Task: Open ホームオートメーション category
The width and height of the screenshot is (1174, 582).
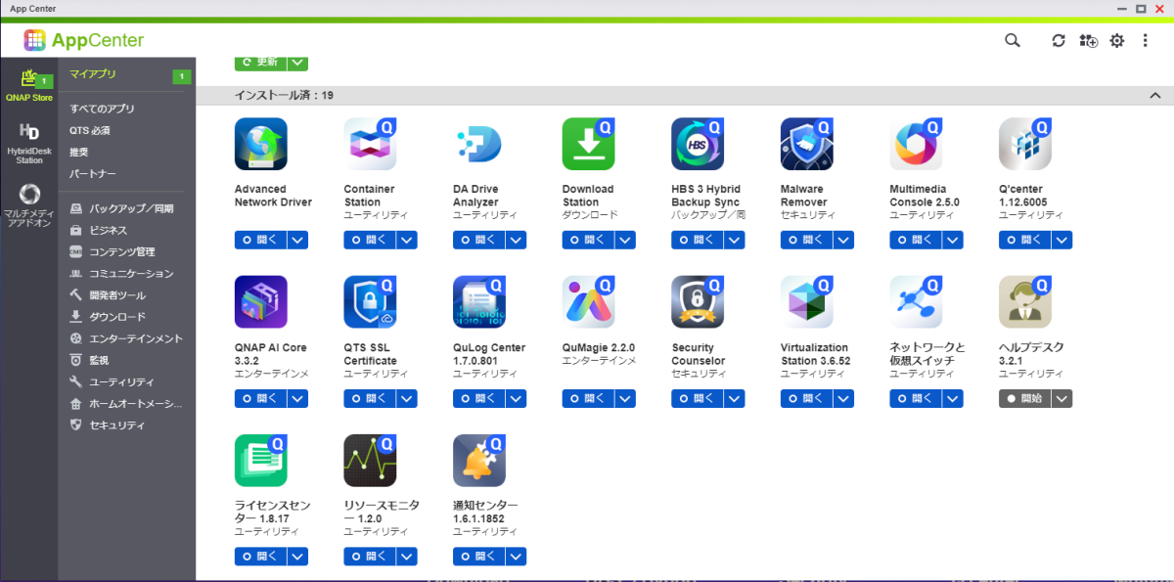Action: click(126, 403)
